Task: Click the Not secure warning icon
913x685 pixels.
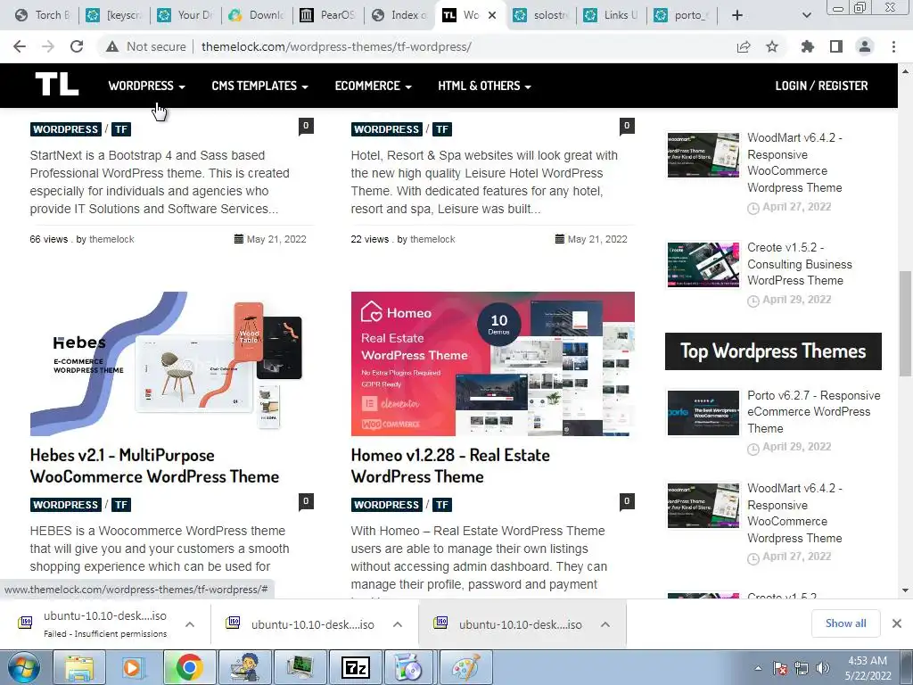Action: [112, 46]
